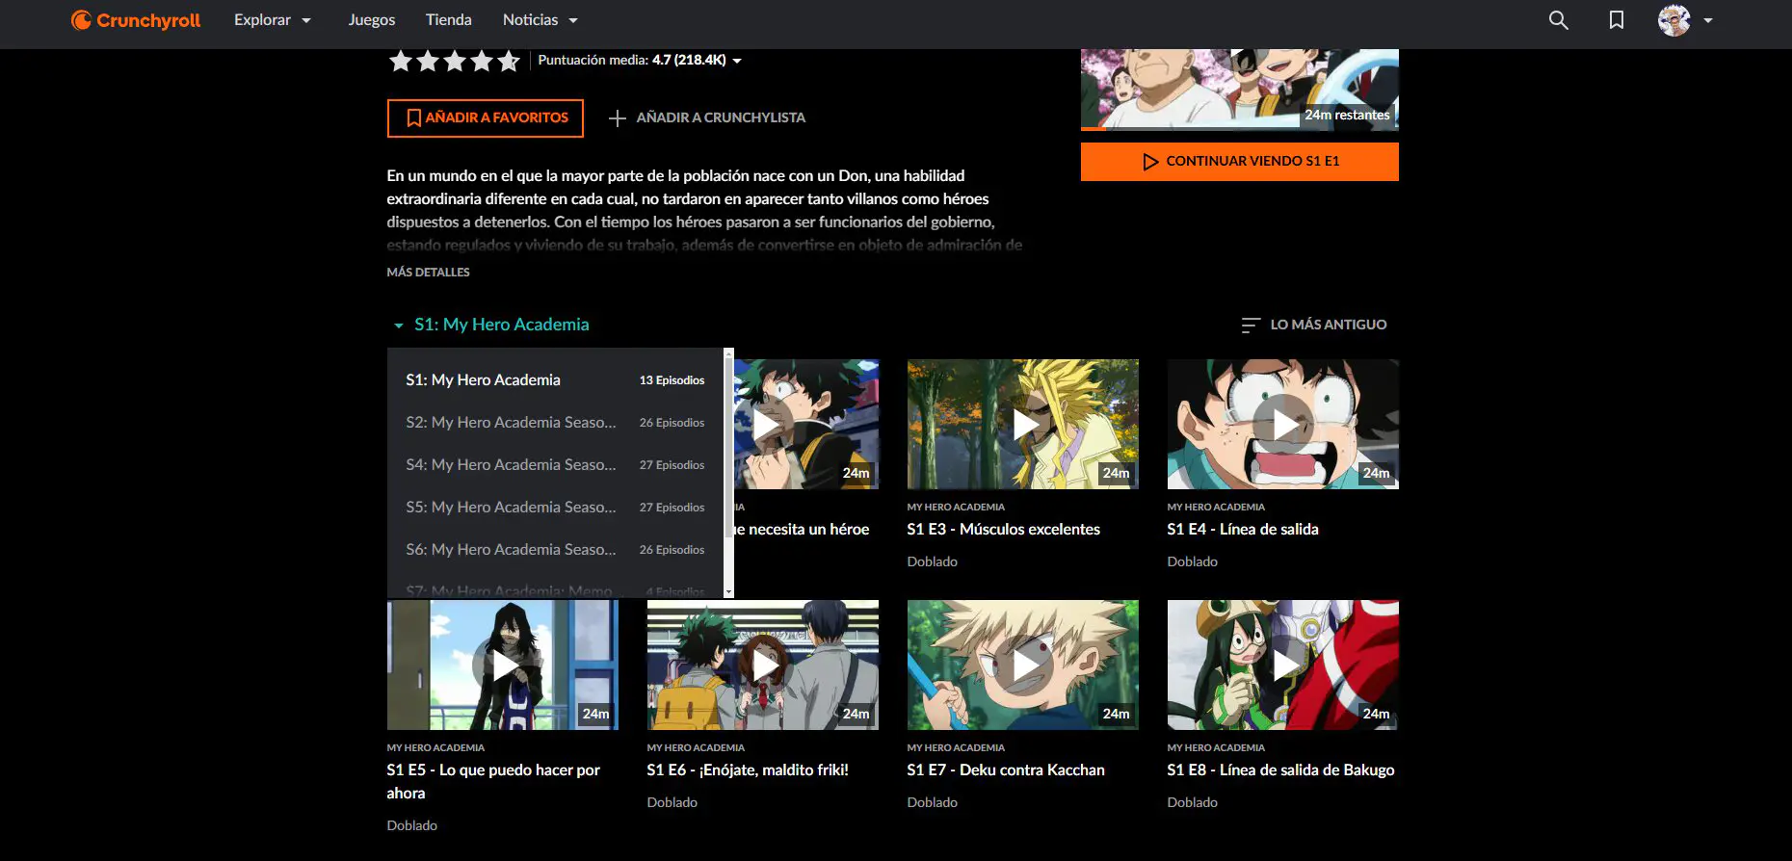Select S6: My Hero Academia Season in list
The height and width of the screenshot is (861, 1792).
[x=555, y=550]
